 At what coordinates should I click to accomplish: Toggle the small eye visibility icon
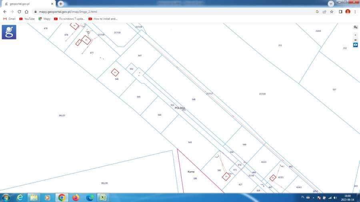point(356,40)
